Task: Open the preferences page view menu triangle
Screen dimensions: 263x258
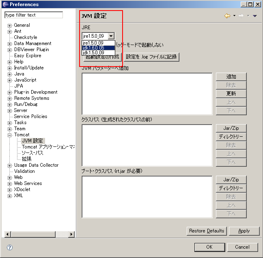Action: coord(255,16)
